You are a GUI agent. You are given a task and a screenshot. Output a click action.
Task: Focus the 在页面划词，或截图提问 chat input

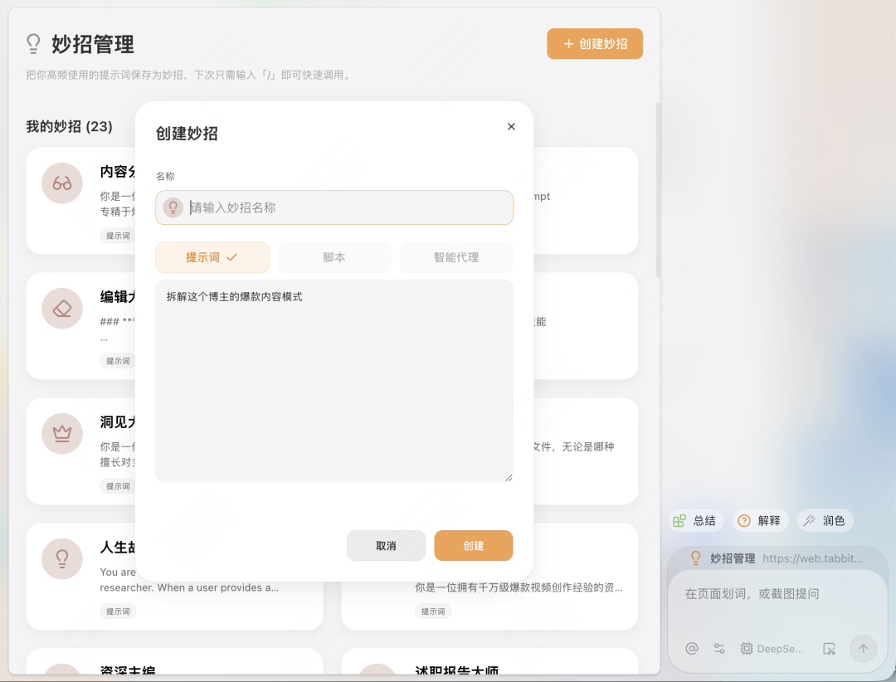(x=777, y=594)
